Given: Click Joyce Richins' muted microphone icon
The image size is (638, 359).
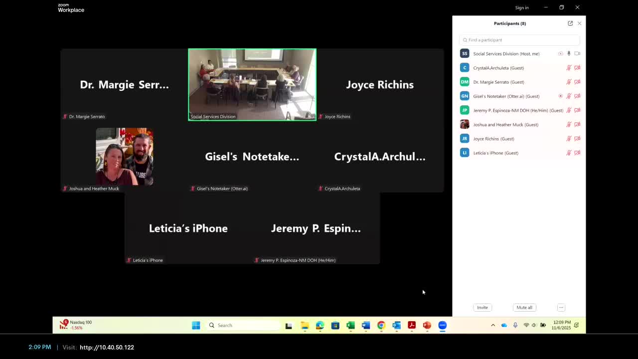Looking at the screenshot, I should click(x=569, y=139).
